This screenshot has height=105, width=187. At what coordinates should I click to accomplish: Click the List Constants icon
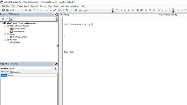[x=121, y=10]
